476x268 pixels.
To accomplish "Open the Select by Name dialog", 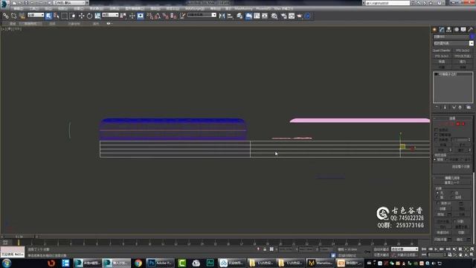I will [57, 16].
